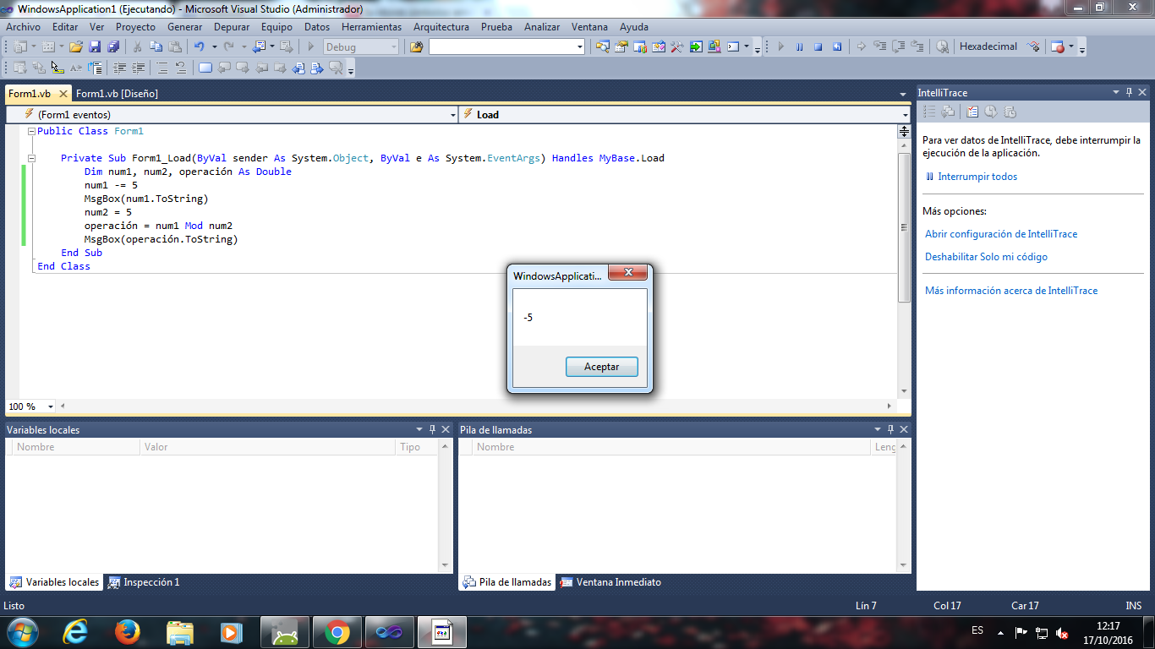Click the Save All icon

[112, 47]
